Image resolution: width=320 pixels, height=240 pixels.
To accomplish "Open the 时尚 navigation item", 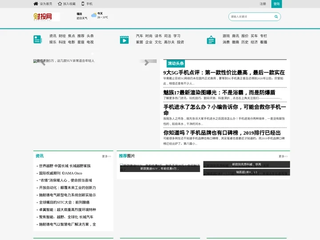I will pos(149,36).
